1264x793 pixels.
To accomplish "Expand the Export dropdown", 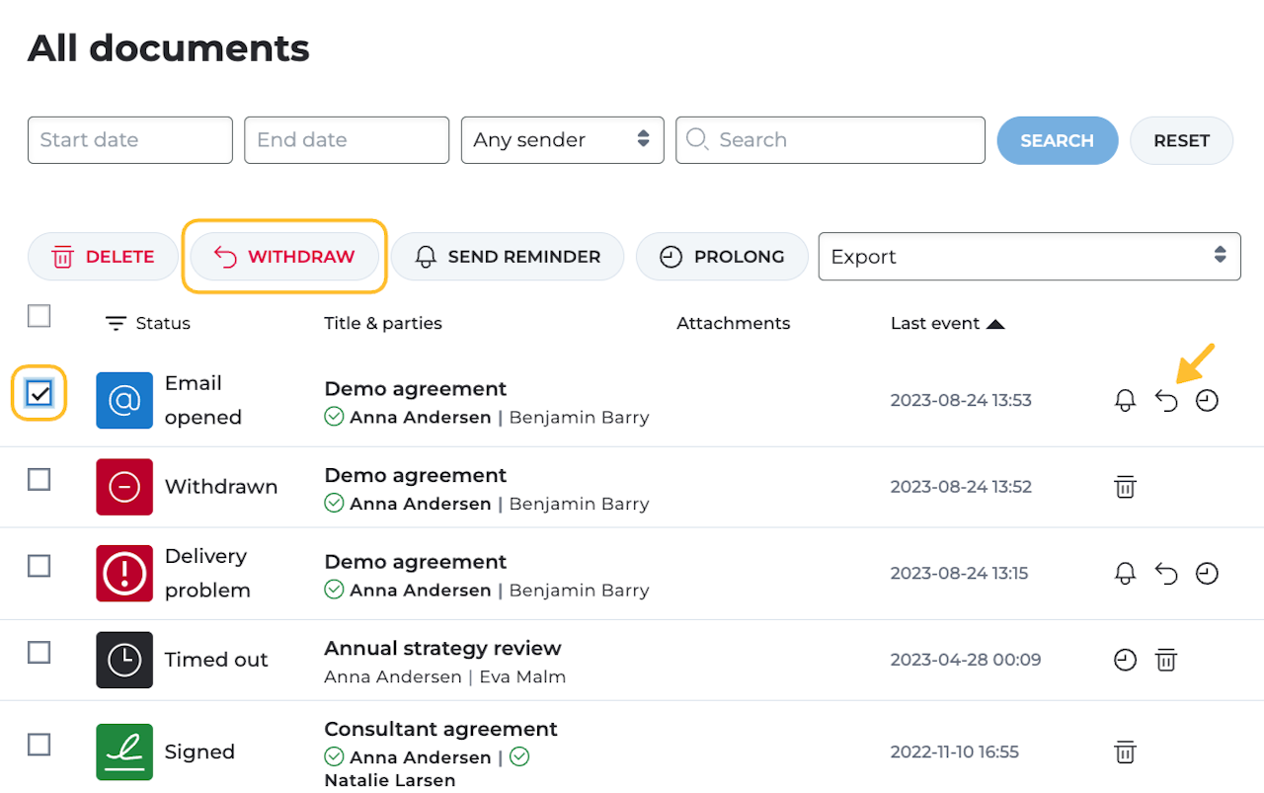I will (1029, 257).
